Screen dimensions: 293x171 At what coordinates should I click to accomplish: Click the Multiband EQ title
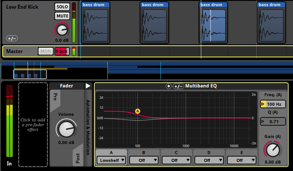tap(201, 86)
